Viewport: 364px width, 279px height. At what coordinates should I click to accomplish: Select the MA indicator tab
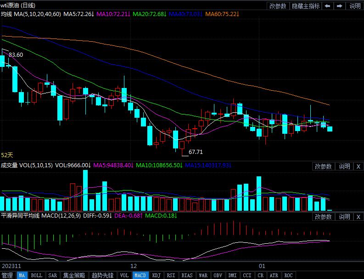(22, 275)
